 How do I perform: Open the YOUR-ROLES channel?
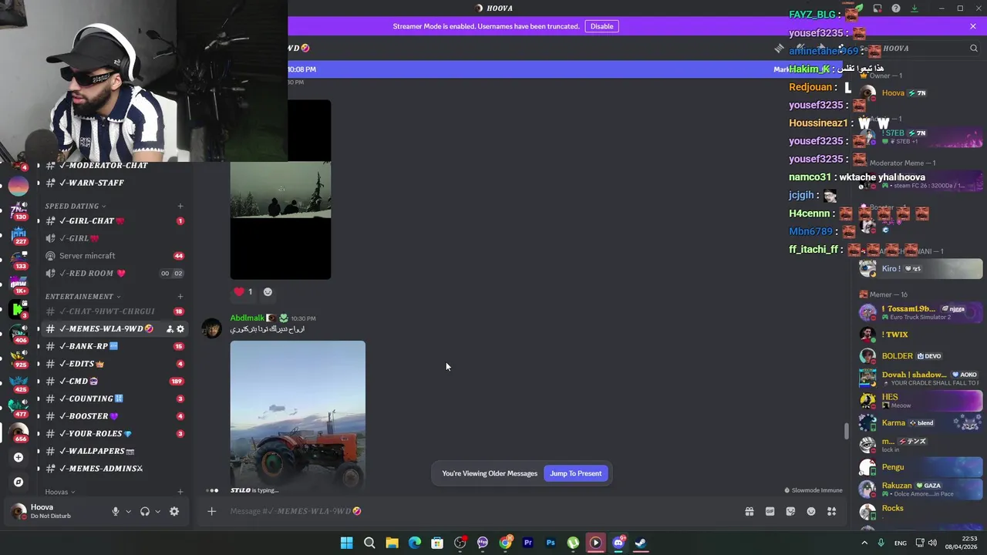[114, 433]
